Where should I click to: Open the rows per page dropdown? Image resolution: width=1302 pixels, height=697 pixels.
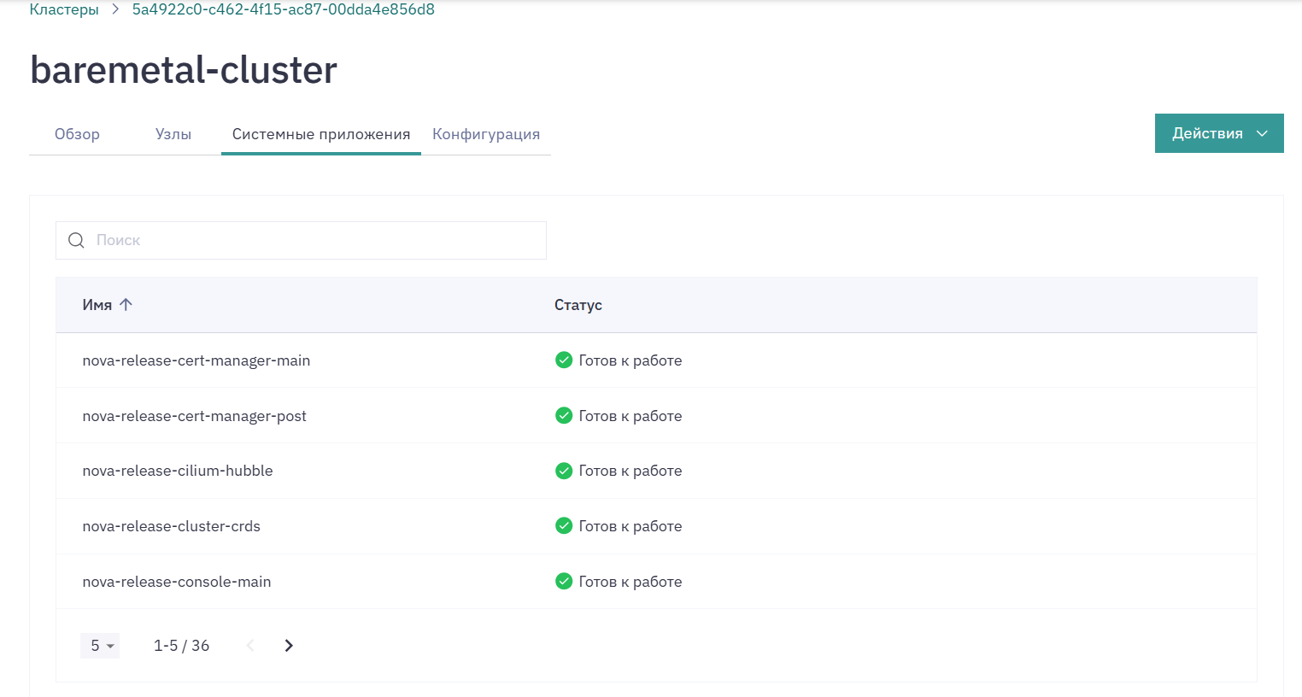pyautogui.click(x=100, y=646)
